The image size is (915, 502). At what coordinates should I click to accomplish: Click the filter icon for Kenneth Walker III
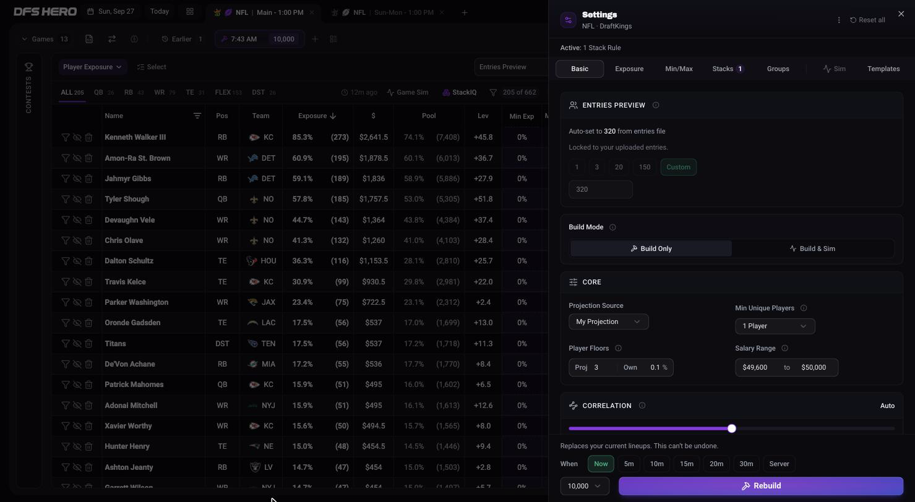point(65,137)
